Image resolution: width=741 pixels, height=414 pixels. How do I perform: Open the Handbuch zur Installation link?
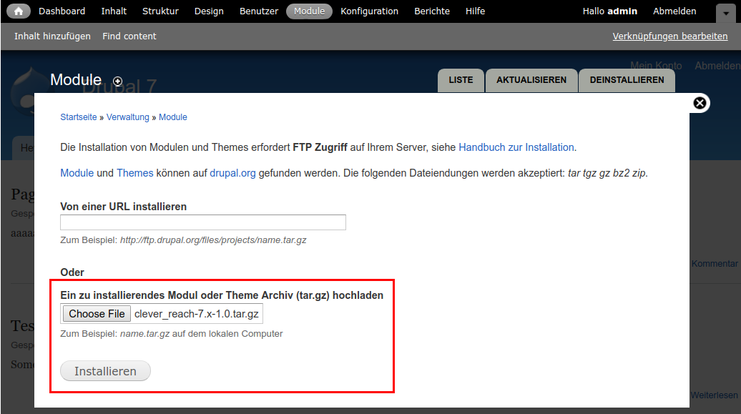click(x=516, y=147)
